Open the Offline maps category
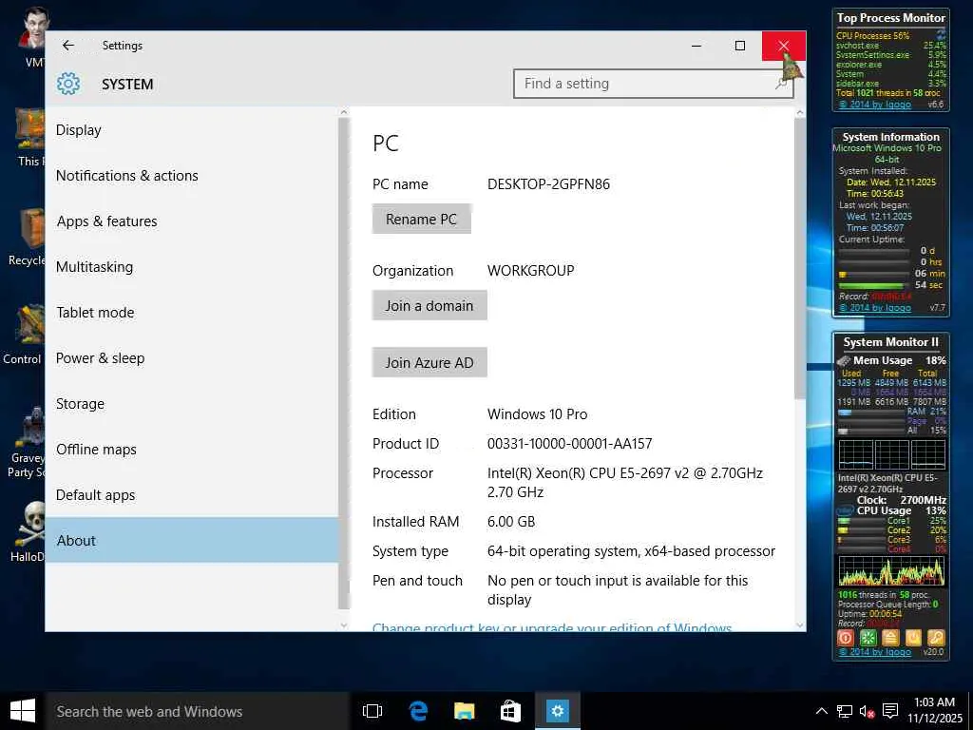This screenshot has width=973, height=730. coord(191,450)
